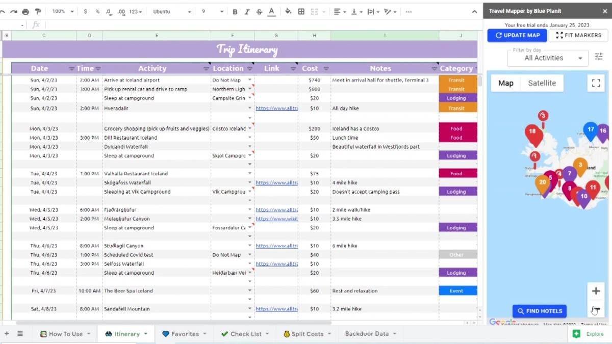This screenshot has height=344, width=612.
Task: Increase decimal places
Action: point(121,11)
